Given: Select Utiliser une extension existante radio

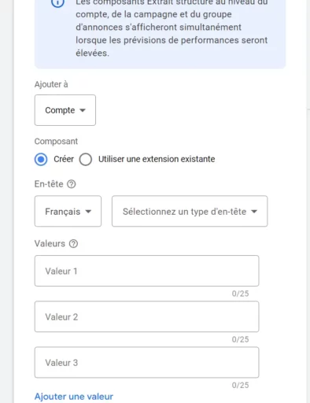Looking at the screenshot, I should (x=86, y=159).
